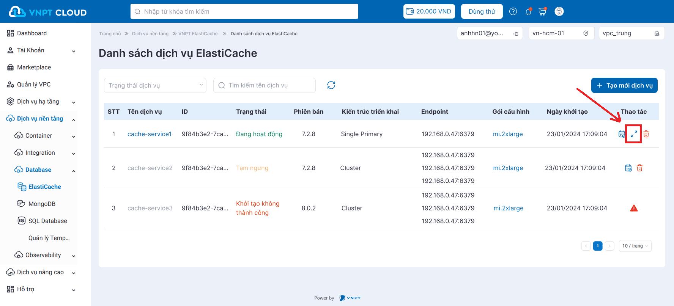
Task: Refresh the ElastiCache service list
Action: click(x=331, y=85)
